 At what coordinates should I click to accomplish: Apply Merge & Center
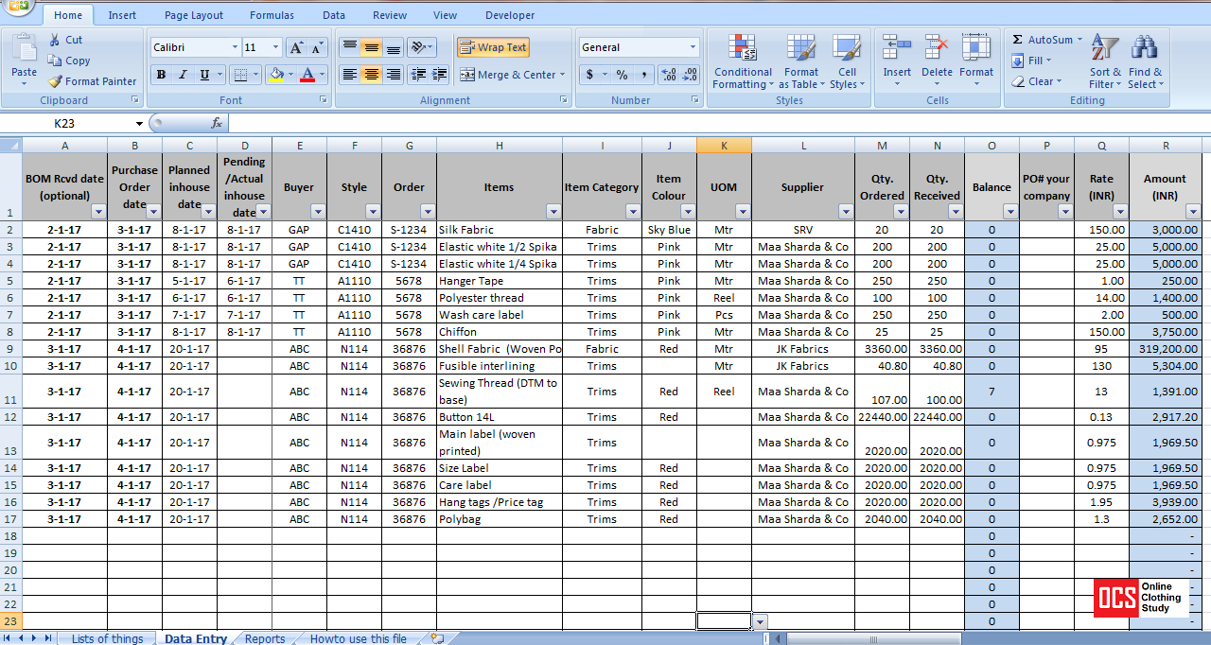[x=509, y=75]
